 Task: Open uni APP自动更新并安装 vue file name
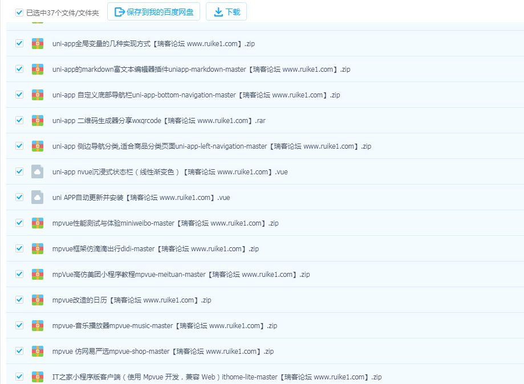tap(141, 198)
